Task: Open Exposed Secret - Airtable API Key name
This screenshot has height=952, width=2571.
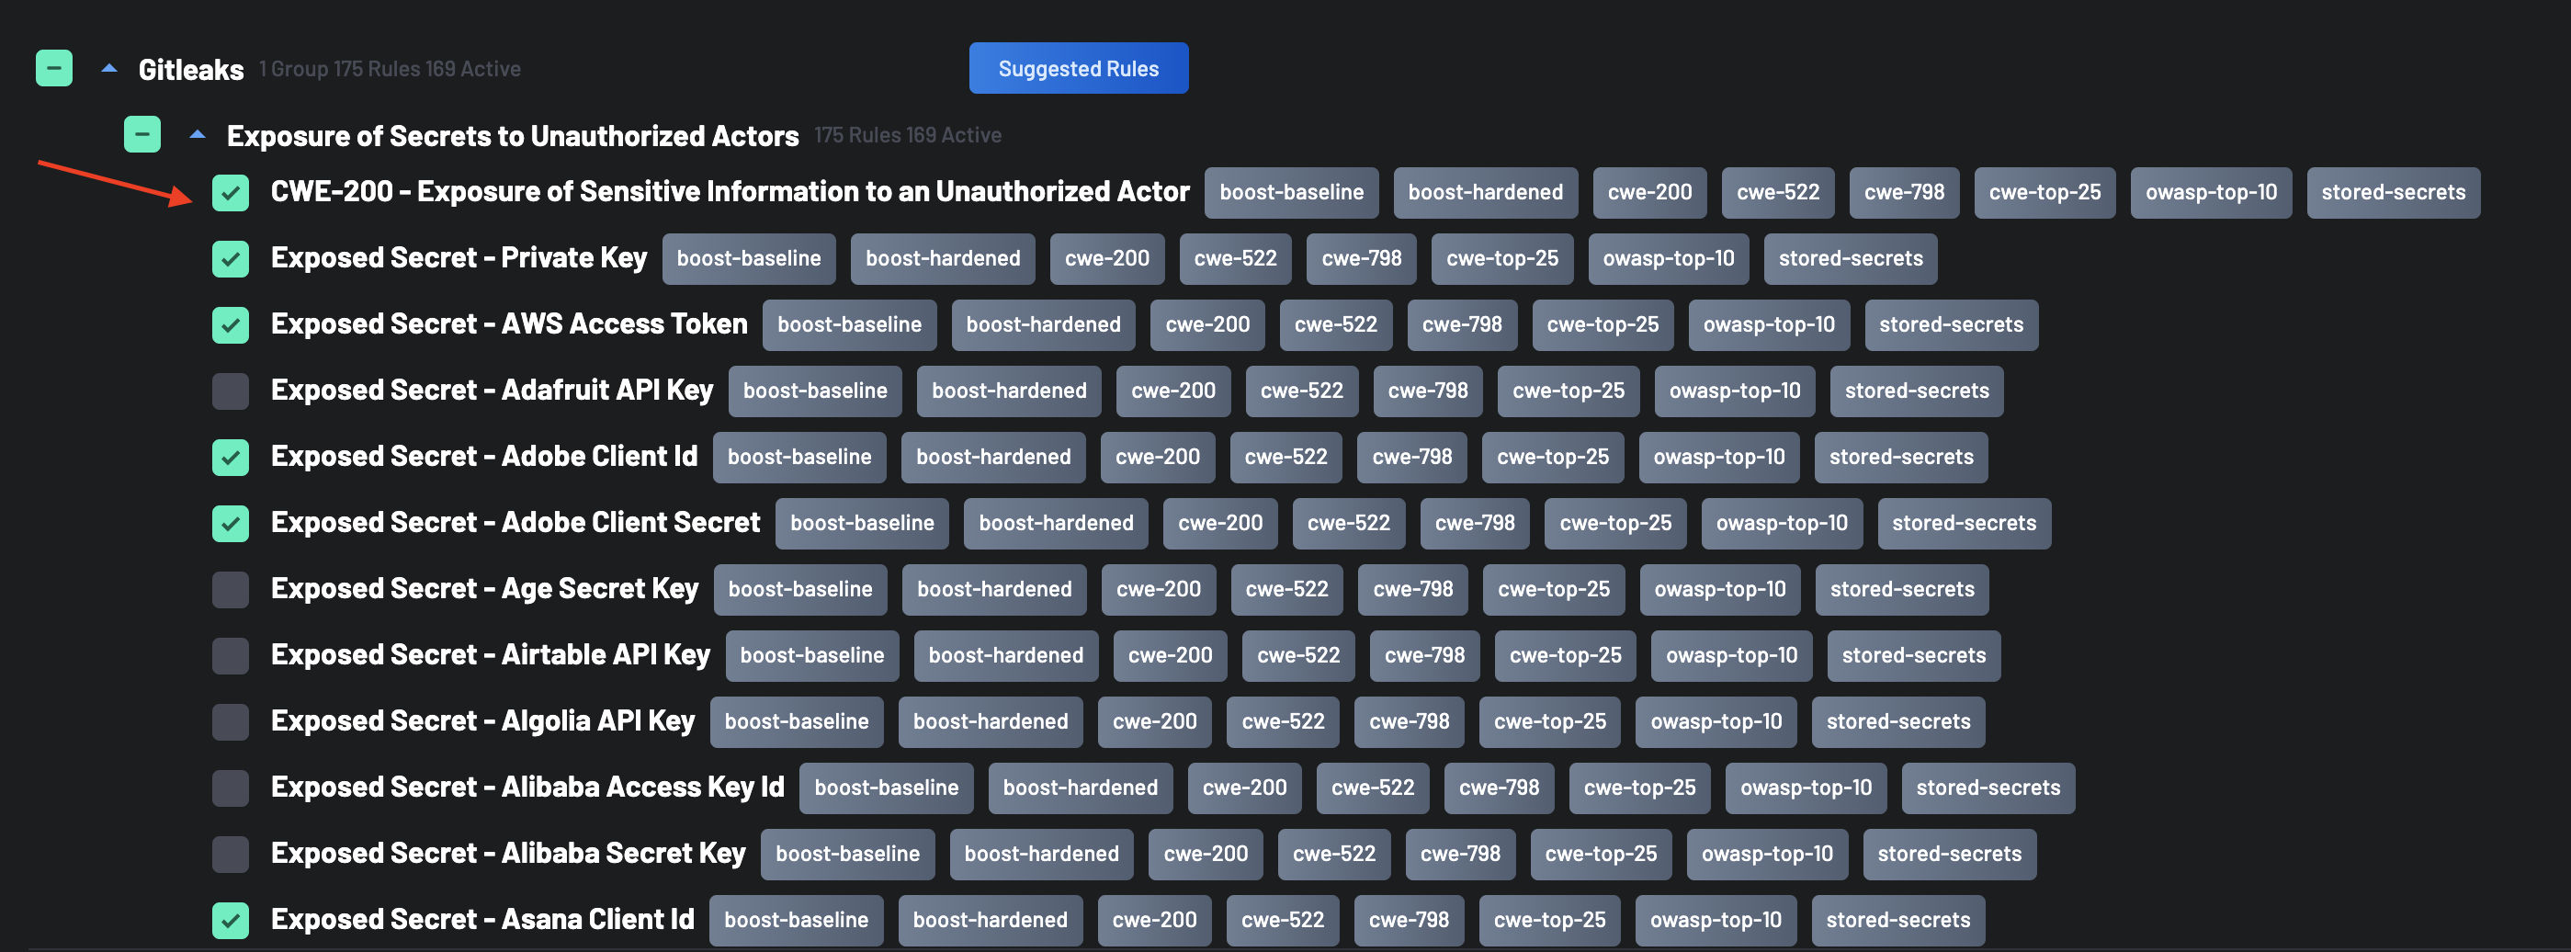Action: tap(490, 654)
